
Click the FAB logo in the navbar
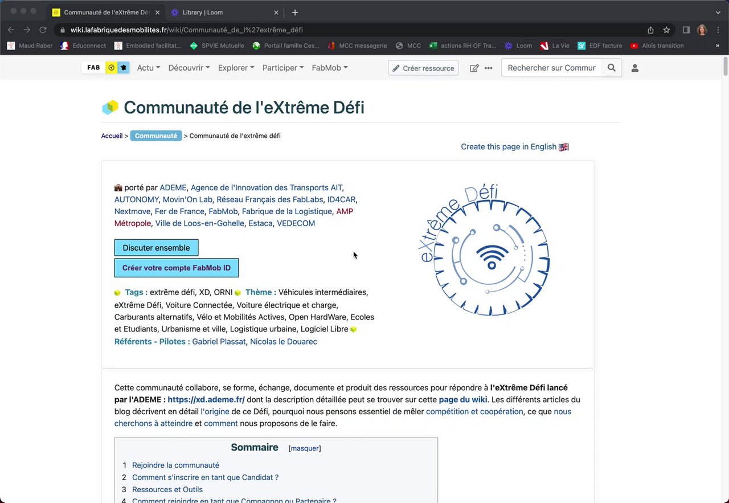(x=106, y=68)
